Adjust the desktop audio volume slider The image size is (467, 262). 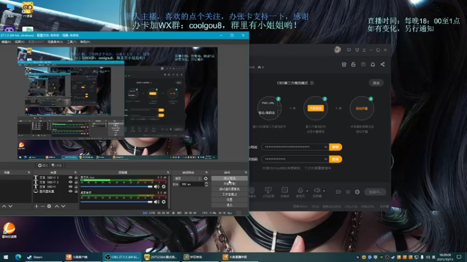point(116,202)
